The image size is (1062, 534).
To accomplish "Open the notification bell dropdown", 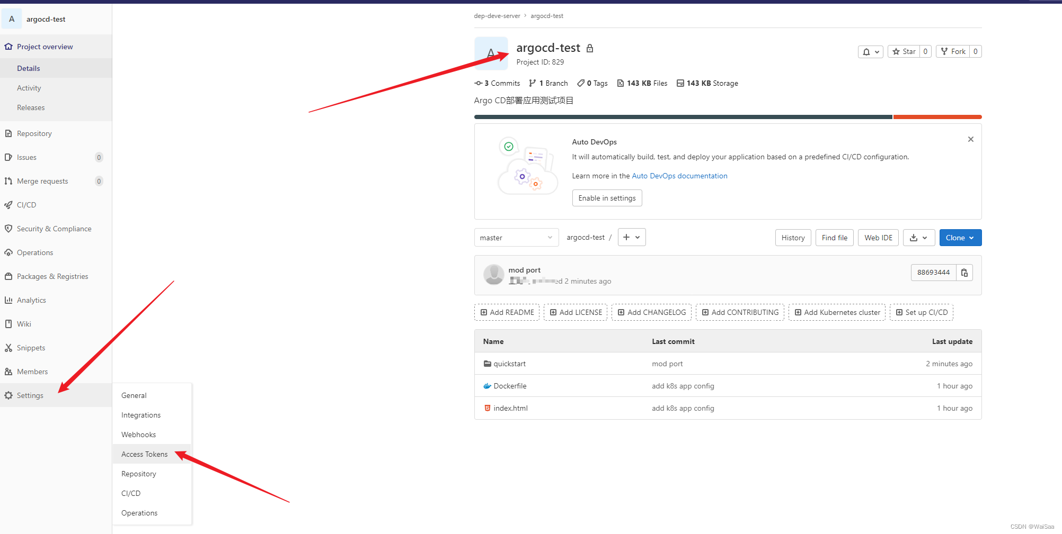I will coord(870,51).
